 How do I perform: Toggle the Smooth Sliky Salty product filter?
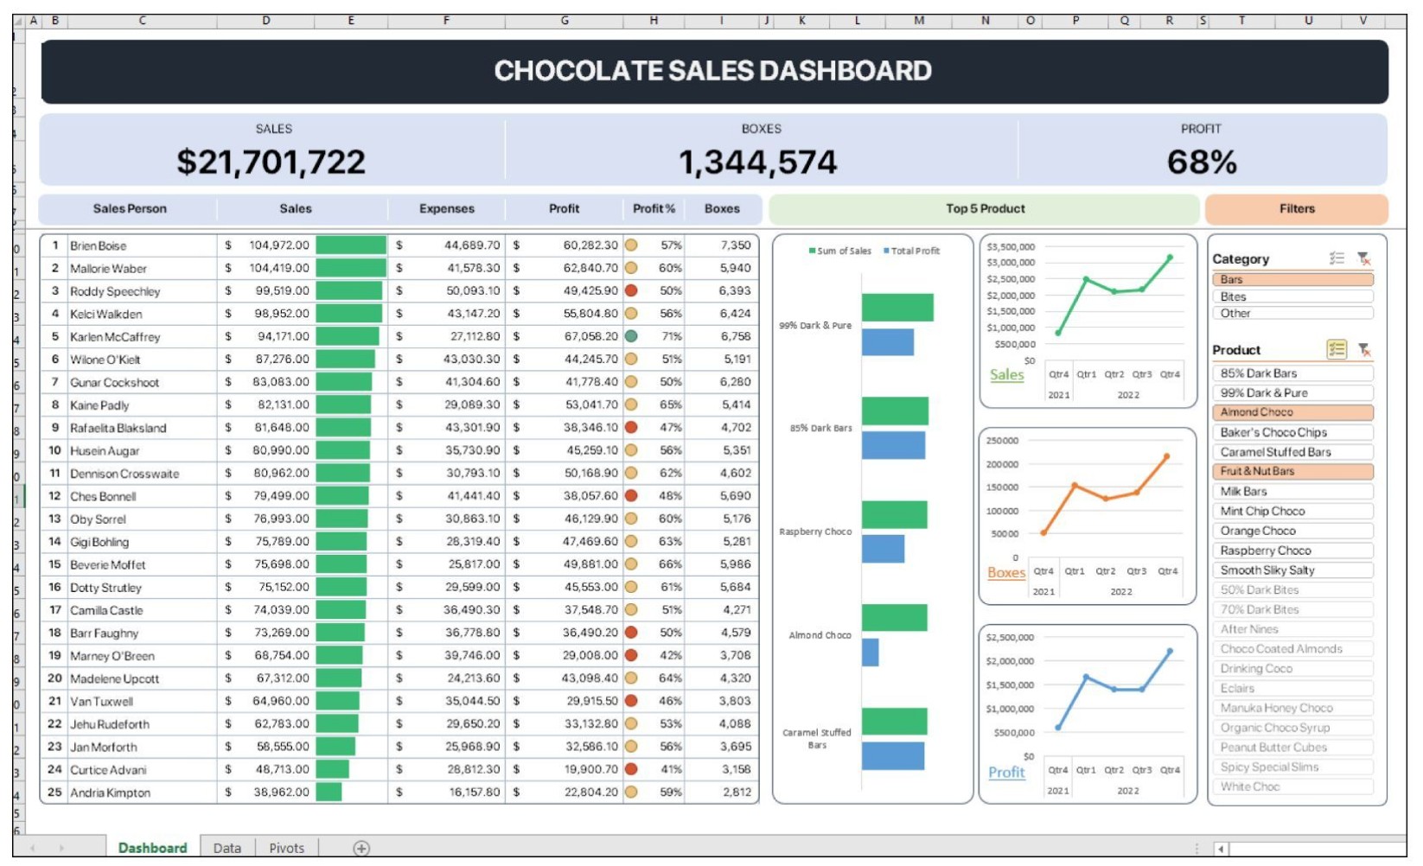point(1292,570)
